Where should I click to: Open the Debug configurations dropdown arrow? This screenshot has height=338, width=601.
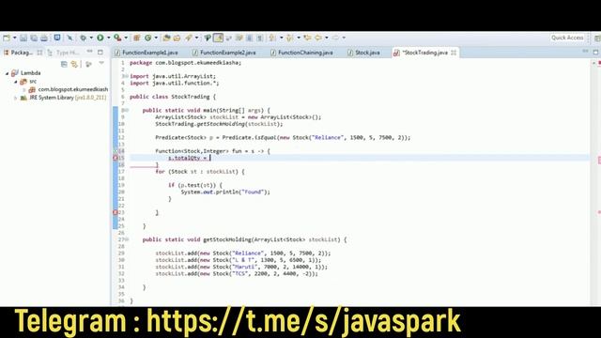tap(91, 38)
